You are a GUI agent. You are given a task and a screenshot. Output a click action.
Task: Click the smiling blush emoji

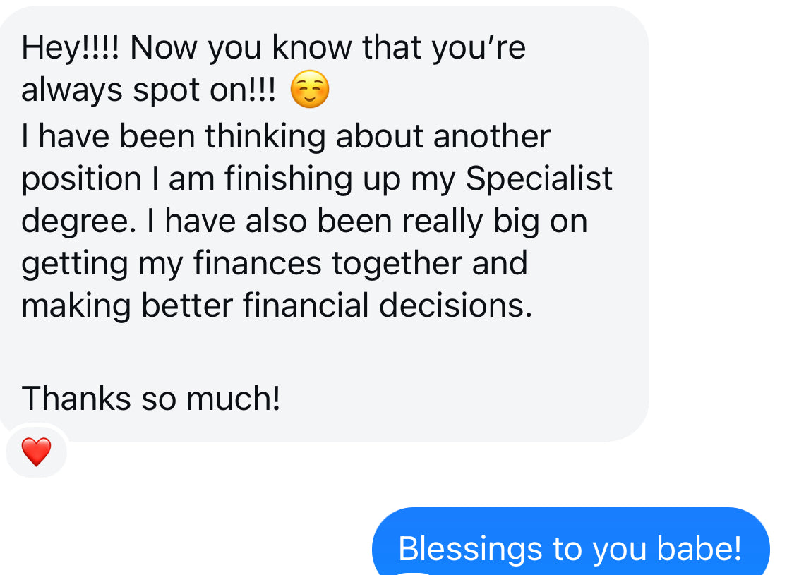pos(310,90)
